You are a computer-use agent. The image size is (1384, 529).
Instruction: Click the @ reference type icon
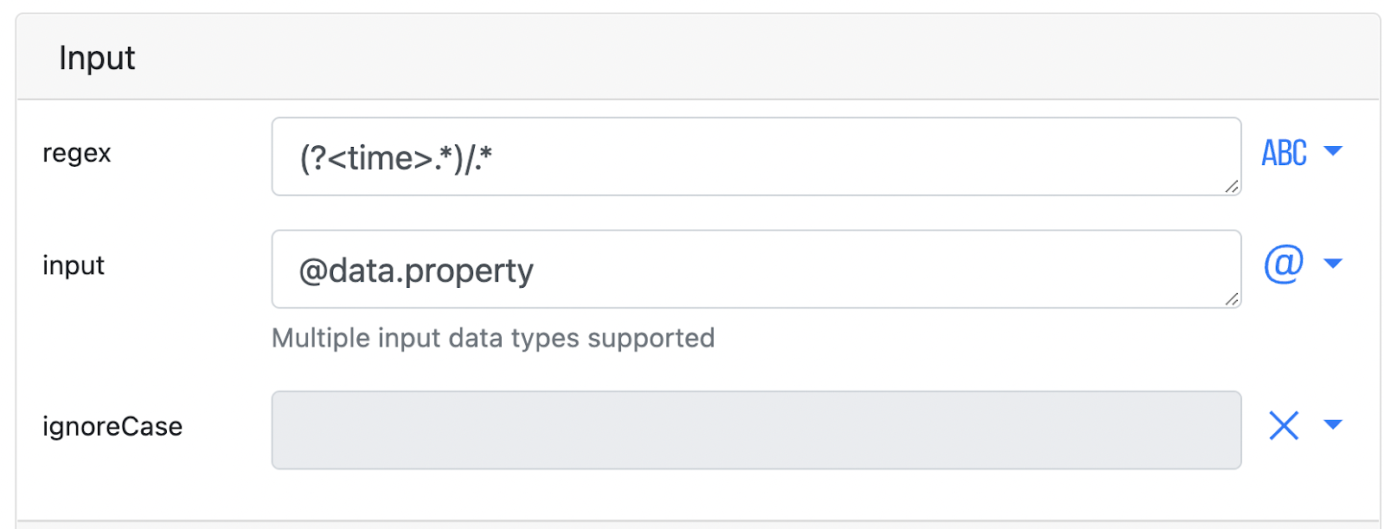1284,263
